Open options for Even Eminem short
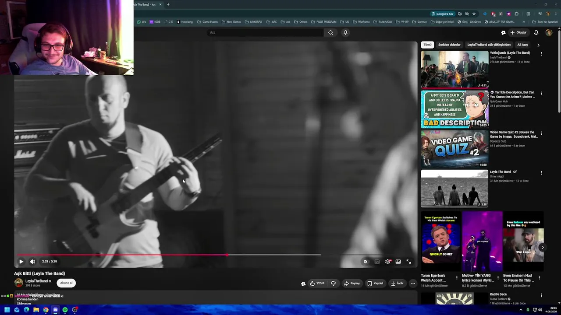The image size is (561, 315). click(539, 277)
